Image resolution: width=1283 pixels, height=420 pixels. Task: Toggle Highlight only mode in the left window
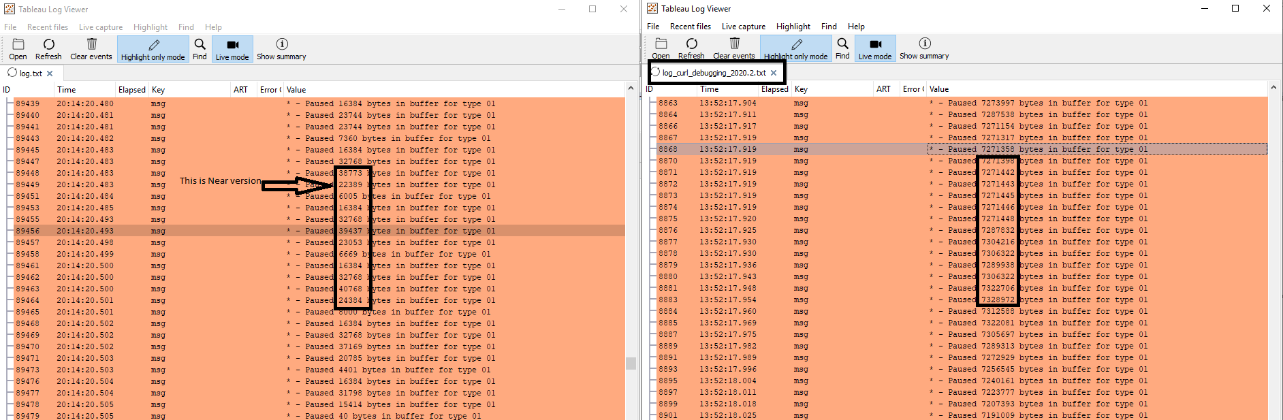tap(153, 49)
